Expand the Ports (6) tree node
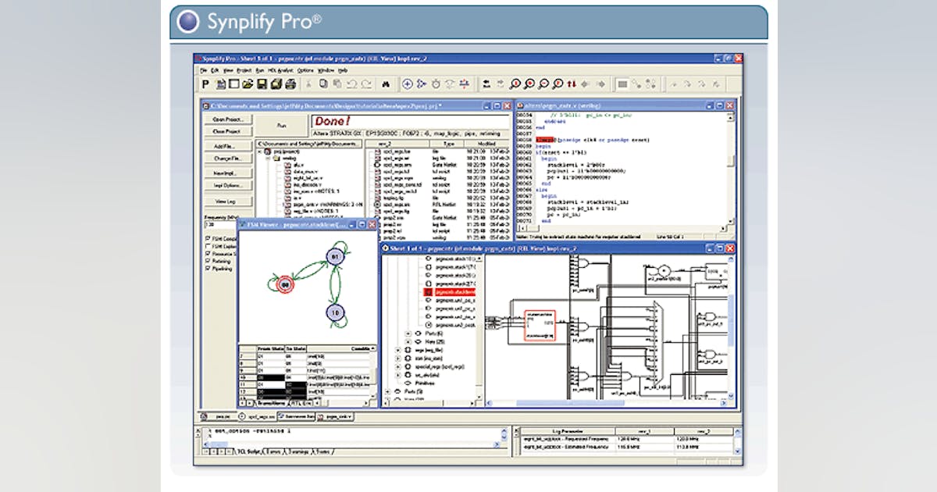The height and width of the screenshot is (492, 937). (x=408, y=334)
